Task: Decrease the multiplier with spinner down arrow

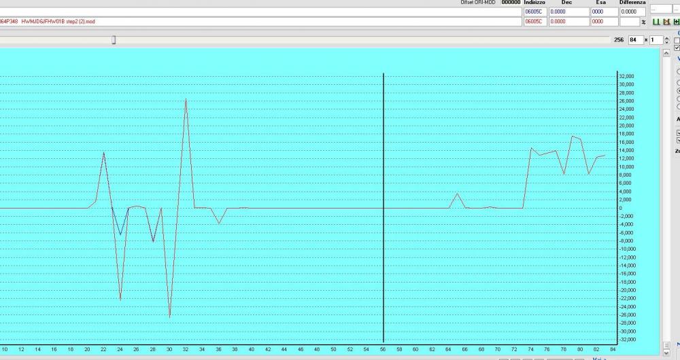Action: point(666,42)
